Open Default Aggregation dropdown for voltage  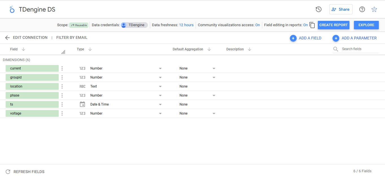click(x=214, y=113)
